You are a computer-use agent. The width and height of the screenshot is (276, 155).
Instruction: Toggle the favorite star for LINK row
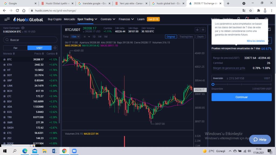pos(4,86)
